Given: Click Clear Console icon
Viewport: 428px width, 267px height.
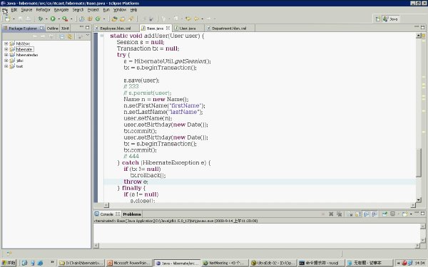Looking at the screenshot, I should [350, 214].
